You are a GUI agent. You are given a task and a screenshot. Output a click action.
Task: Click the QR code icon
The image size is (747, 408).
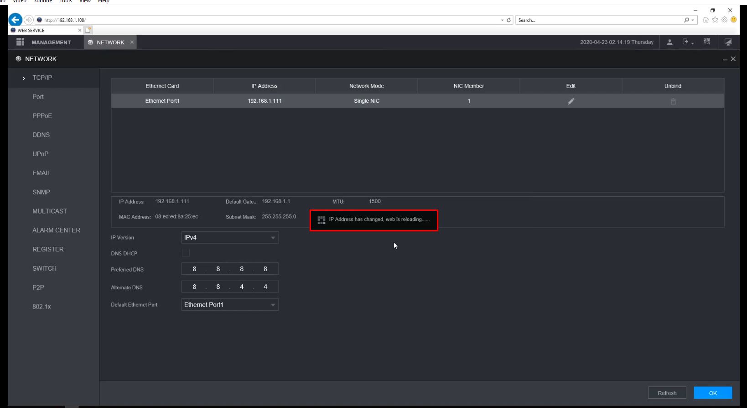[707, 42]
